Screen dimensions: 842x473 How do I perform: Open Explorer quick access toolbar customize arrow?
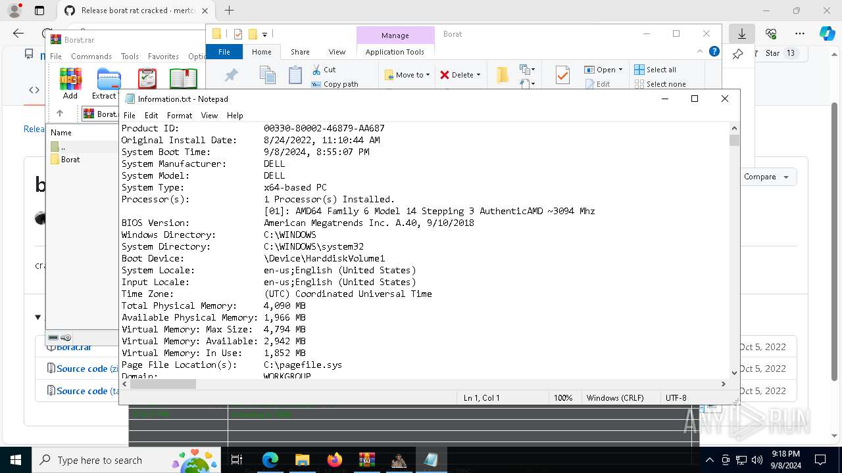pos(264,34)
